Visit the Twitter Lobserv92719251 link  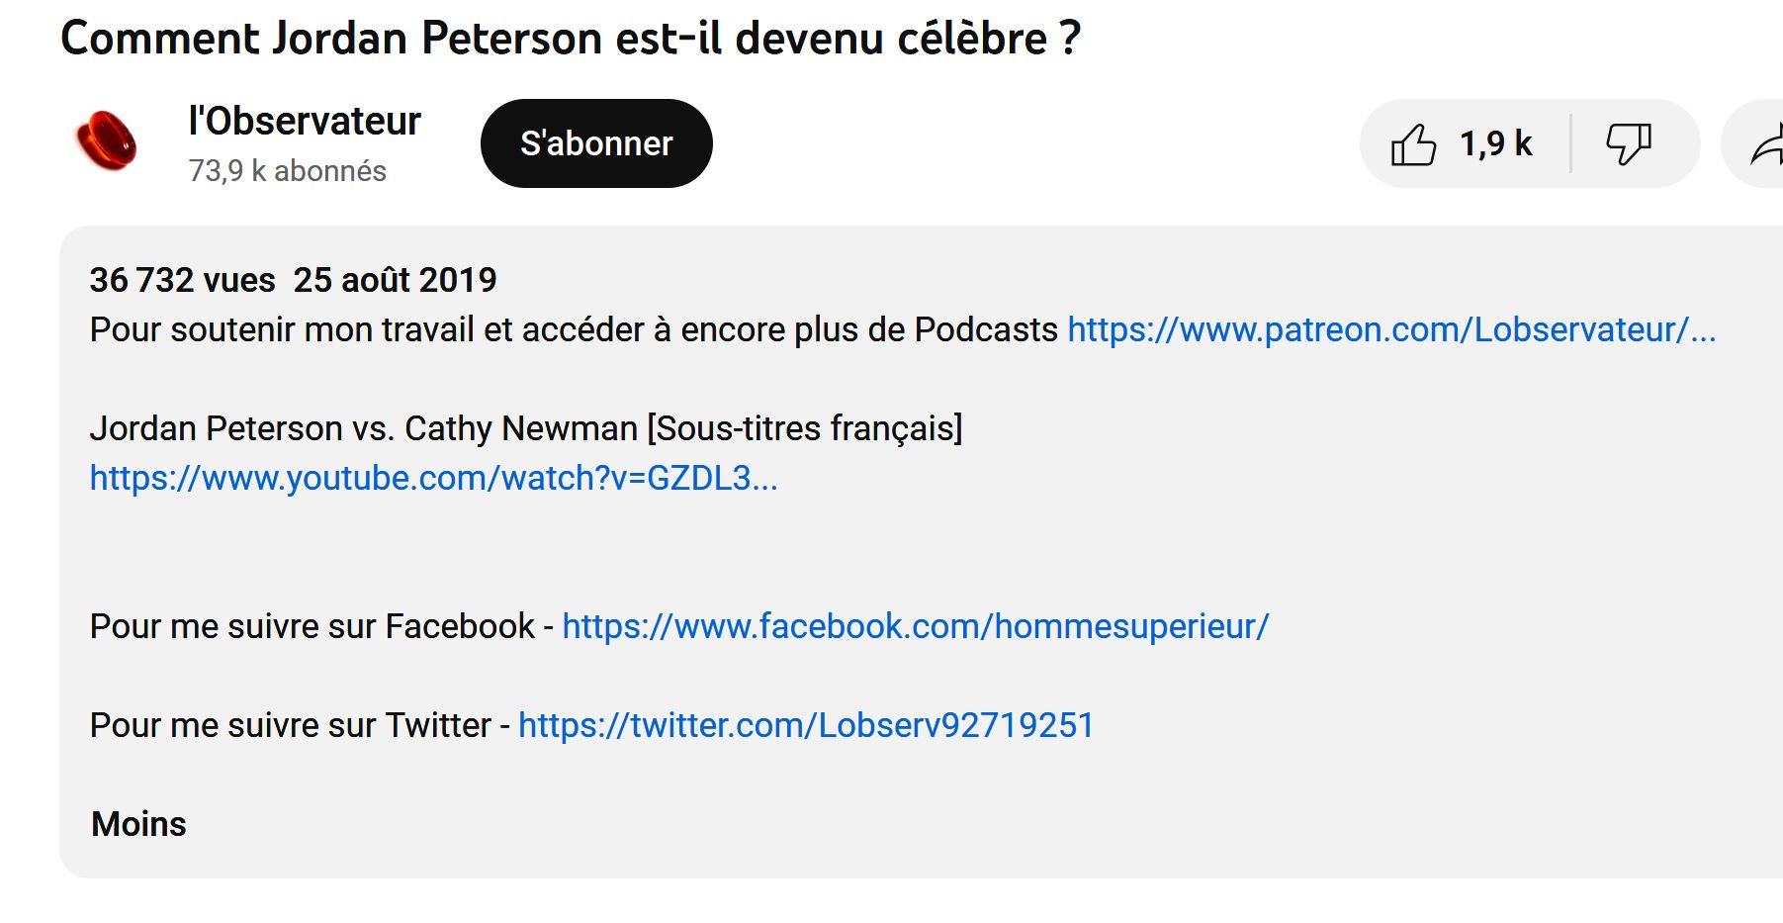(806, 725)
